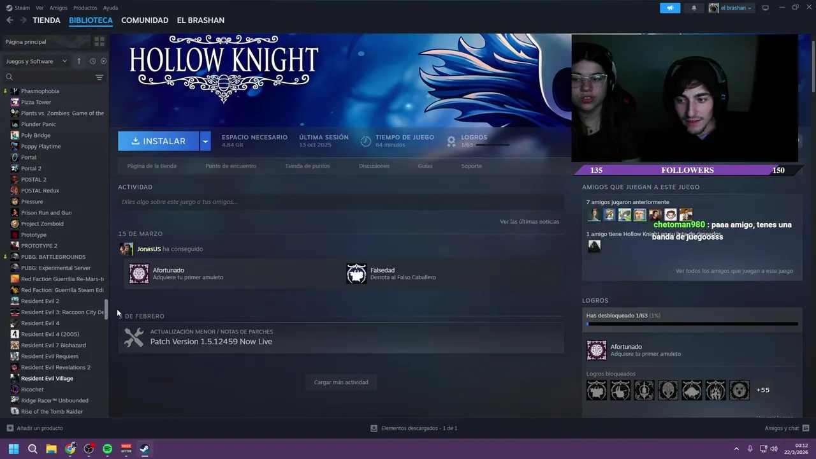Click the first locked achievement icon
The width and height of the screenshot is (816, 459).
click(x=597, y=390)
